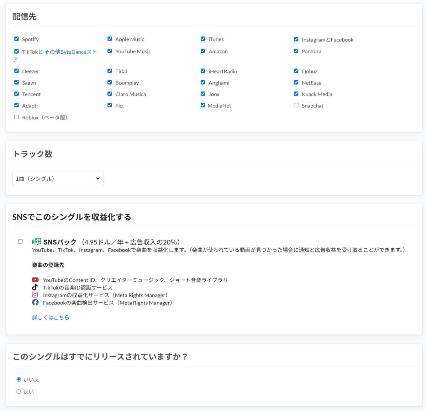427x411 pixels.
Task: Uncheck the MediaNet checkbox
Action: pyautogui.click(x=203, y=105)
